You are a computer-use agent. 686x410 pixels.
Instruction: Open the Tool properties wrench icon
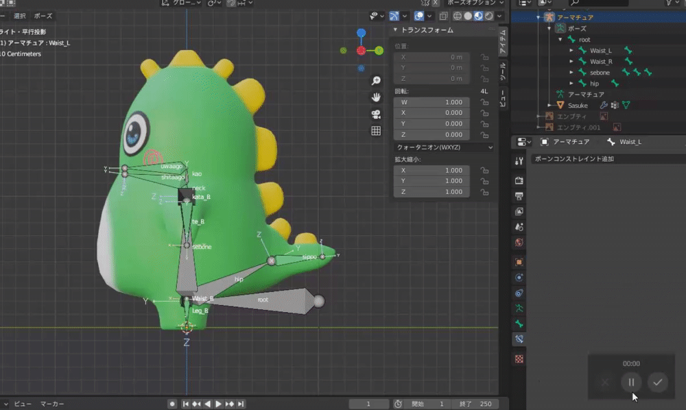(520, 160)
